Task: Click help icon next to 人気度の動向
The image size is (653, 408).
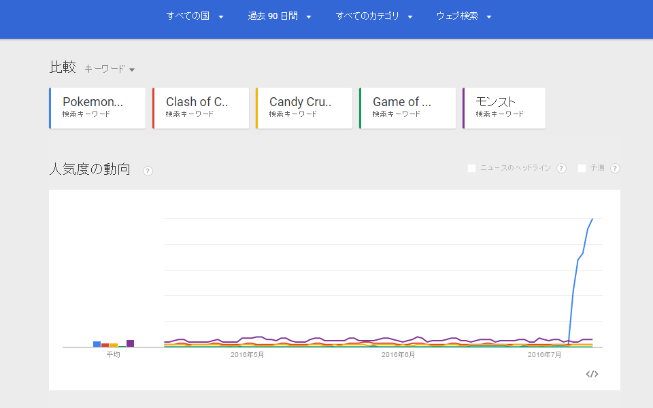Action: 148,171
